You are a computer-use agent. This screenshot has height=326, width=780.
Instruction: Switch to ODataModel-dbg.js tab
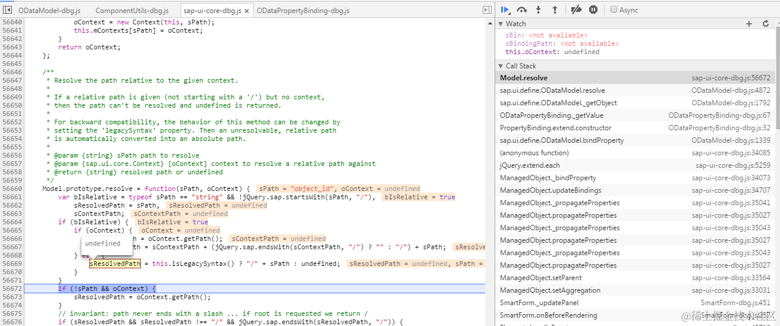(x=49, y=11)
